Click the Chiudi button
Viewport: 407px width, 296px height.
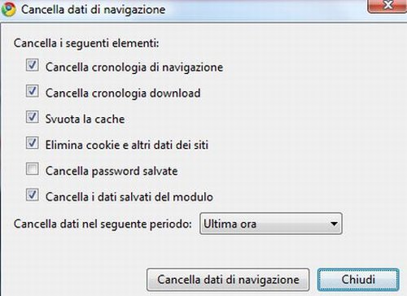click(x=358, y=280)
